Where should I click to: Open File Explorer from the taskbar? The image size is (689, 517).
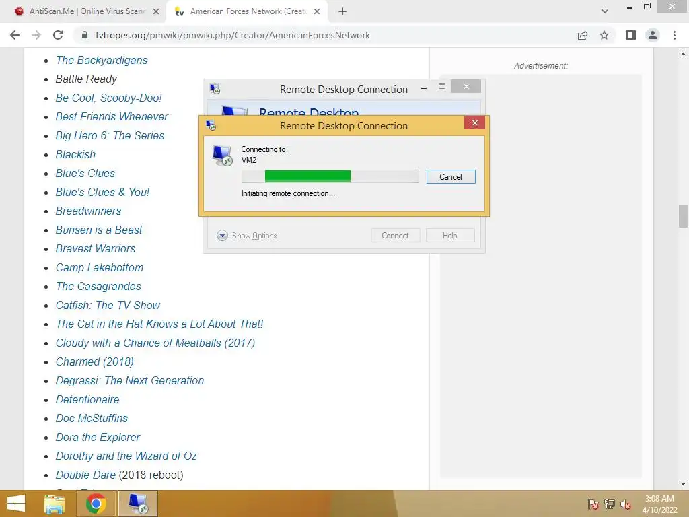55,504
